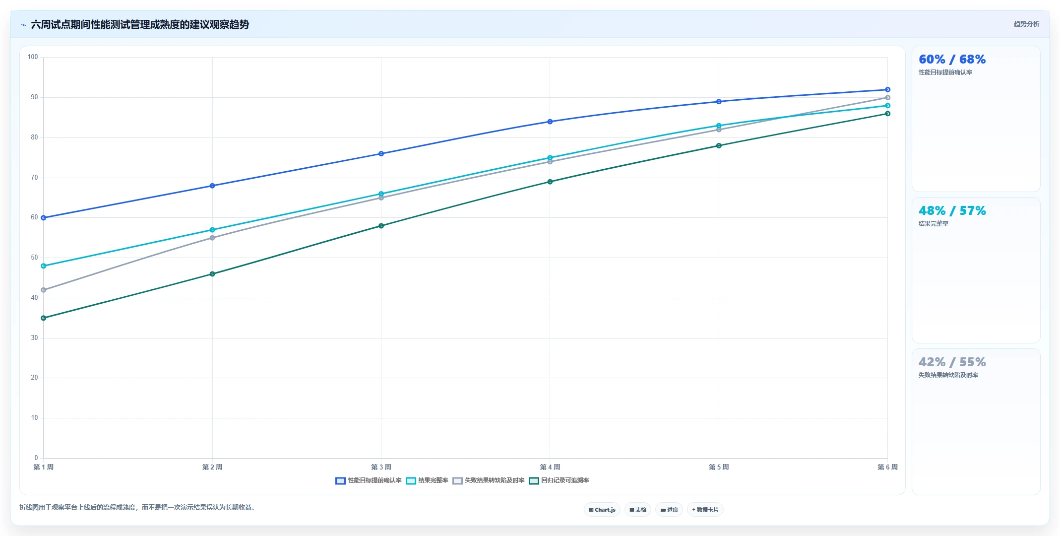Click the blue data point at week 4 (84)
Viewport: 1060px width, 536px height.
coord(550,122)
